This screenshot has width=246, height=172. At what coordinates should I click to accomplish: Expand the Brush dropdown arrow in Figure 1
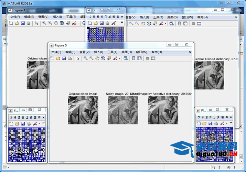pos(78,23)
